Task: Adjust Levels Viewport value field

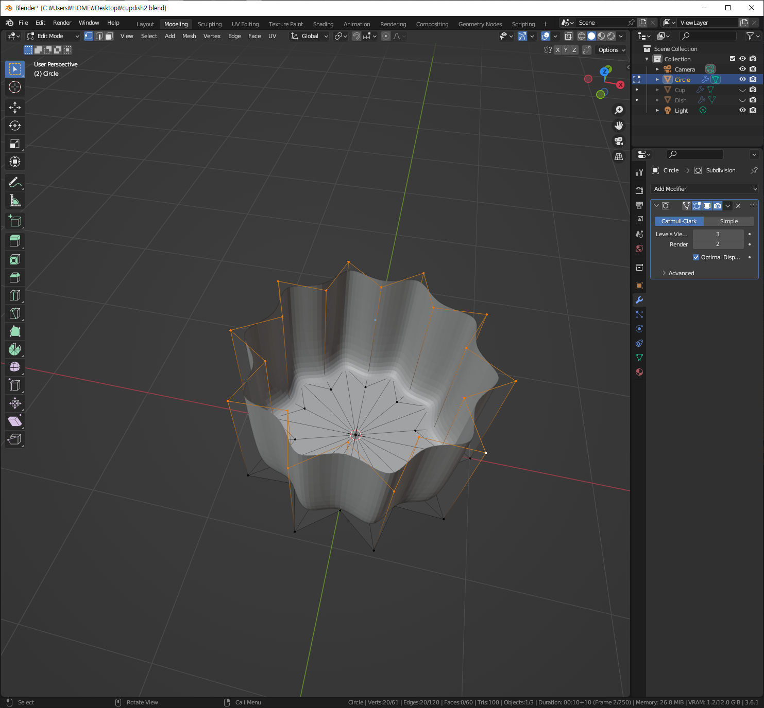Action: click(x=718, y=234)
